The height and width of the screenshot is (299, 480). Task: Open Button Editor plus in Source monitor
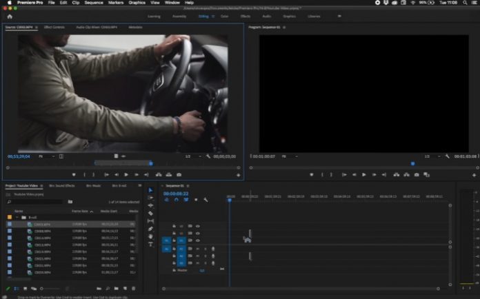(x=239, y=175)
